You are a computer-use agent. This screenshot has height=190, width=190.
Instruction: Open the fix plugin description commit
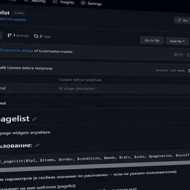tap(77, 89)
